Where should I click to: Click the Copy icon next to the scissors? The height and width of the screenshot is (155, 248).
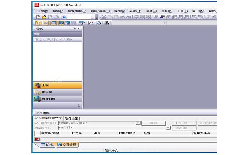point(110,17)
